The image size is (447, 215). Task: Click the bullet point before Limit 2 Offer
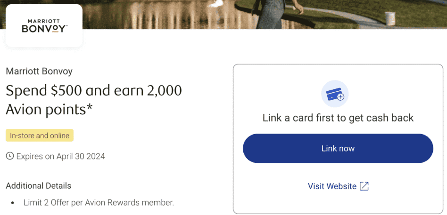coord(13,203)
